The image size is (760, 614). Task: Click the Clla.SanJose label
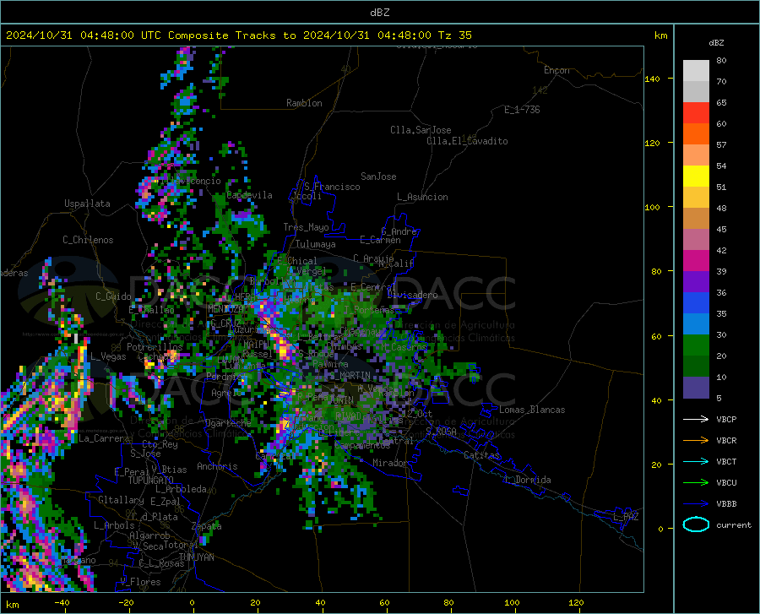pos(421,130)
